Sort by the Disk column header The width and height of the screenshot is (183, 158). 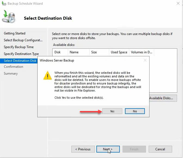(60, 52)
